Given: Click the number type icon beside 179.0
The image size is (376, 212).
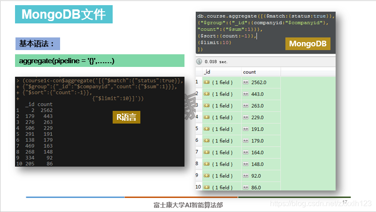Looking at the screenshot, I should (x=246, y=141).
